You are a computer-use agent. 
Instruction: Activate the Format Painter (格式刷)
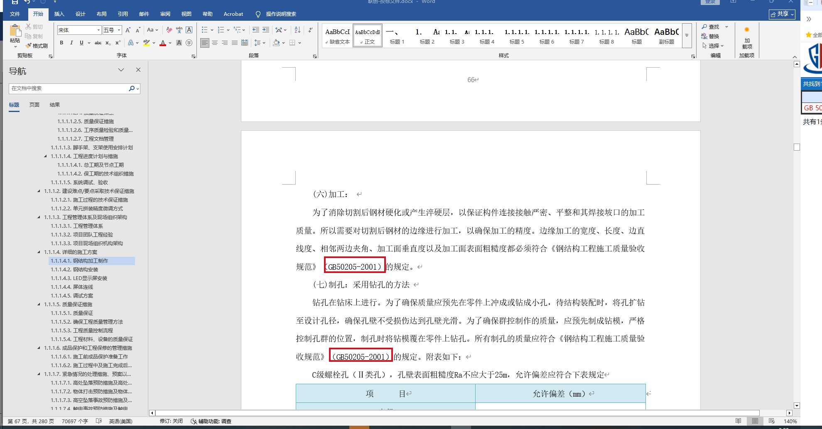coord(37,46)
